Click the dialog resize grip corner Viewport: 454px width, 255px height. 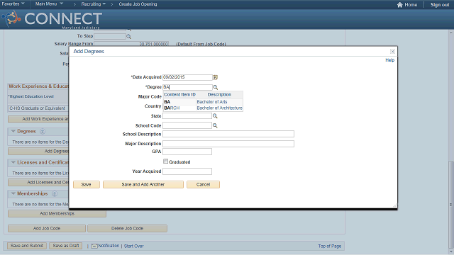pos(394,205)
